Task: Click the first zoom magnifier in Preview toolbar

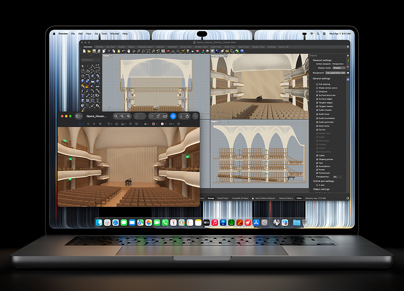Action: (116, 116)
